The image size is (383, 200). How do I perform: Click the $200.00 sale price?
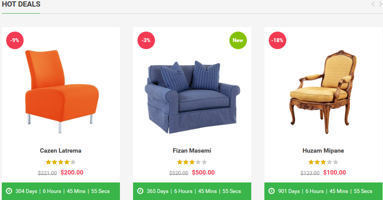click(x=72, y=172)
